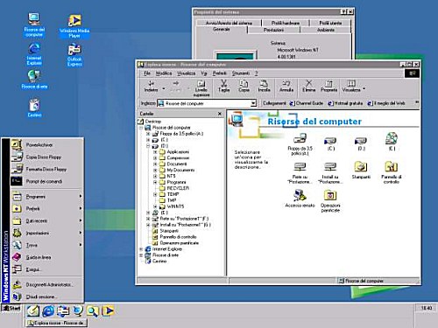
Task: Click Channel Guide link in links bar
Action: (x=307, y=103)
